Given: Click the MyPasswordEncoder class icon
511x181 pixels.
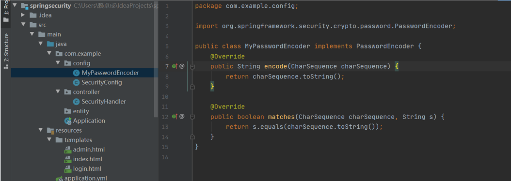Looking at the screenshot, I should click(76, 73).
